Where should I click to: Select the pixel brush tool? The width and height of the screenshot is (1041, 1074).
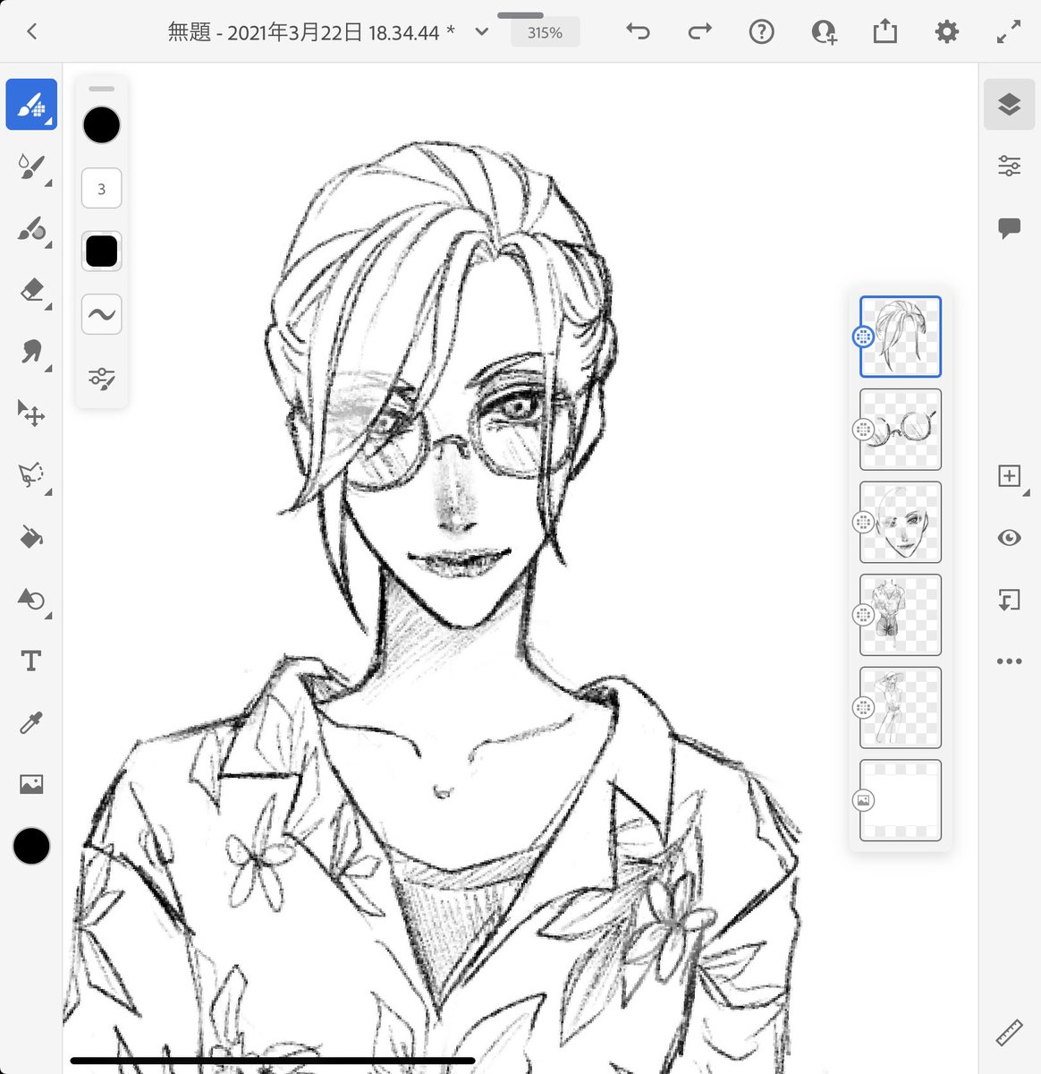pyautogui.click(x=31, y=105)
